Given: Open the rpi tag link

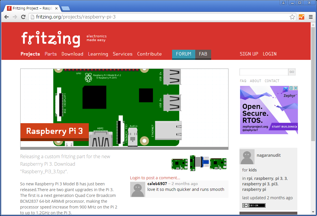Looking at the screenshot, I should click(250, 178).
